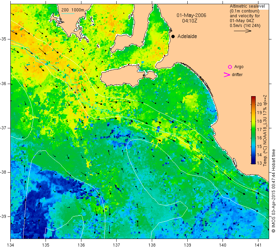
Task: Click the 14 value on temperature scale
Action: 259,155
